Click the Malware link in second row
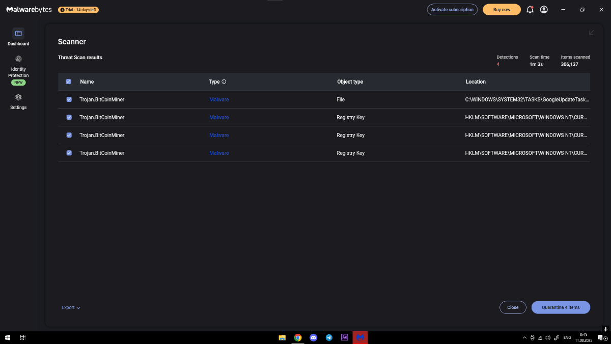 (219, 117)
